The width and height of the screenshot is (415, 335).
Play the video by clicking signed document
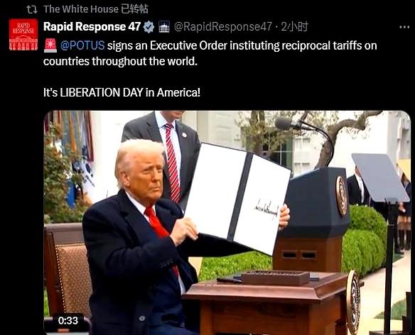237,198
